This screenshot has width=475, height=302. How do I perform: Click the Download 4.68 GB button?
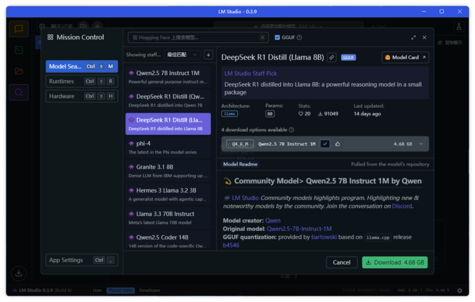pyautogui.click(x=395, y=262)
